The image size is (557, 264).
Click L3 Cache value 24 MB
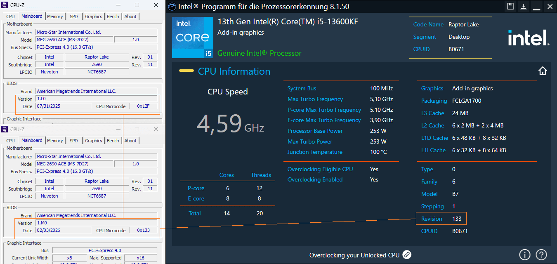(x=460, y=113)
